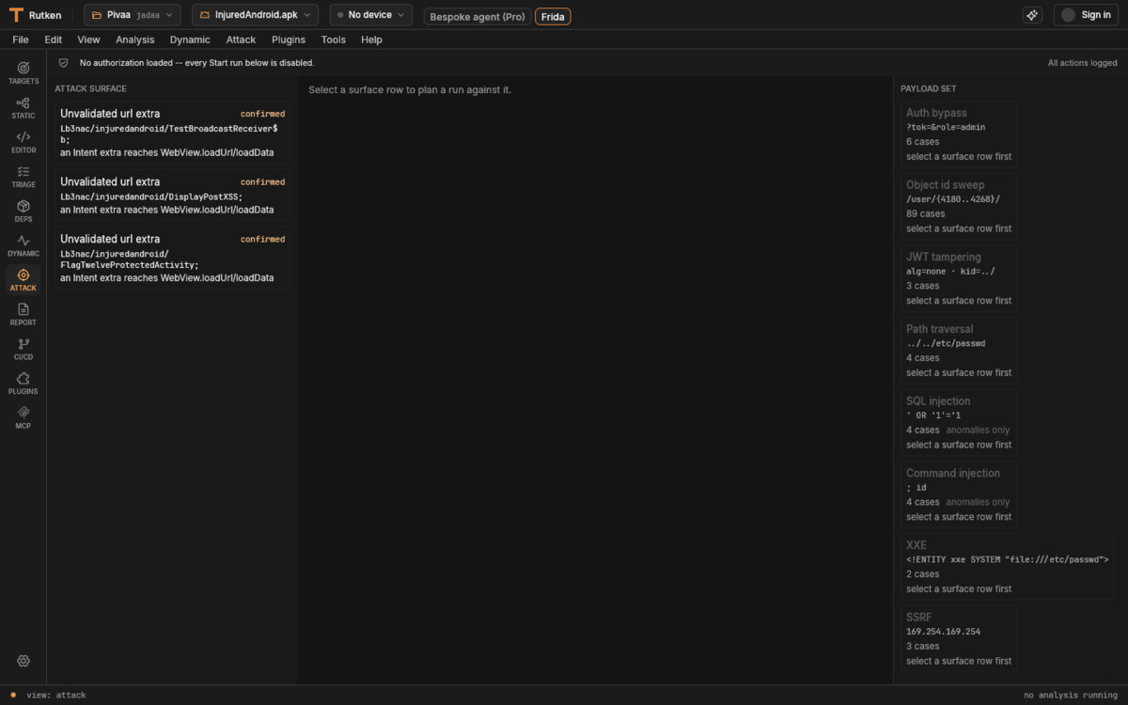
Task: Open the Plugins menu
Action: click(x=289, y=39)
